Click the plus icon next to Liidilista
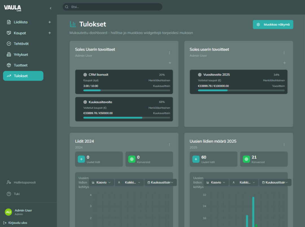This screenshot has height=227, width=305. pyautogui.click(x=50, y=22)
